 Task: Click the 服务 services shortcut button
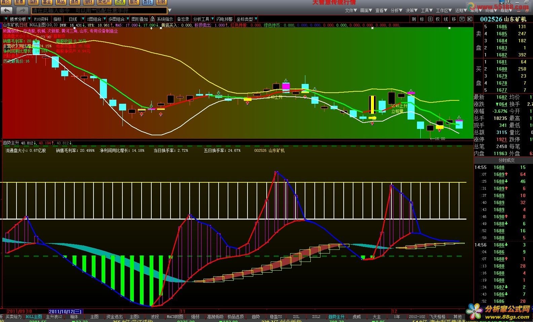tap(134, 2)
